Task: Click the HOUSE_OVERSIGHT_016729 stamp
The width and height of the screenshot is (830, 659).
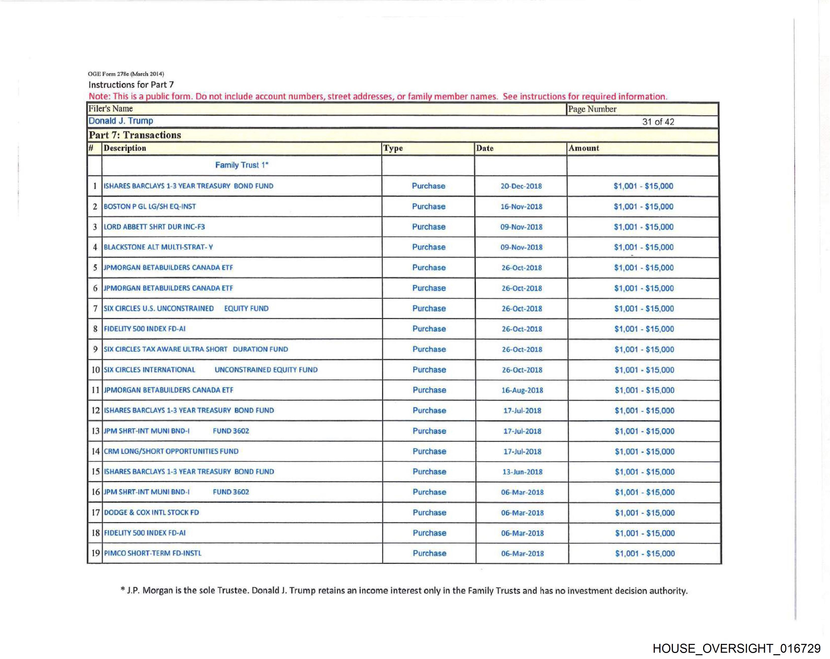Action: [736, 648]
